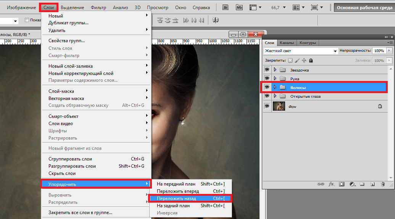This screenshot has width=395, height=219.
Task: Expand the Рука group triangle
Action: click(275, 79)
